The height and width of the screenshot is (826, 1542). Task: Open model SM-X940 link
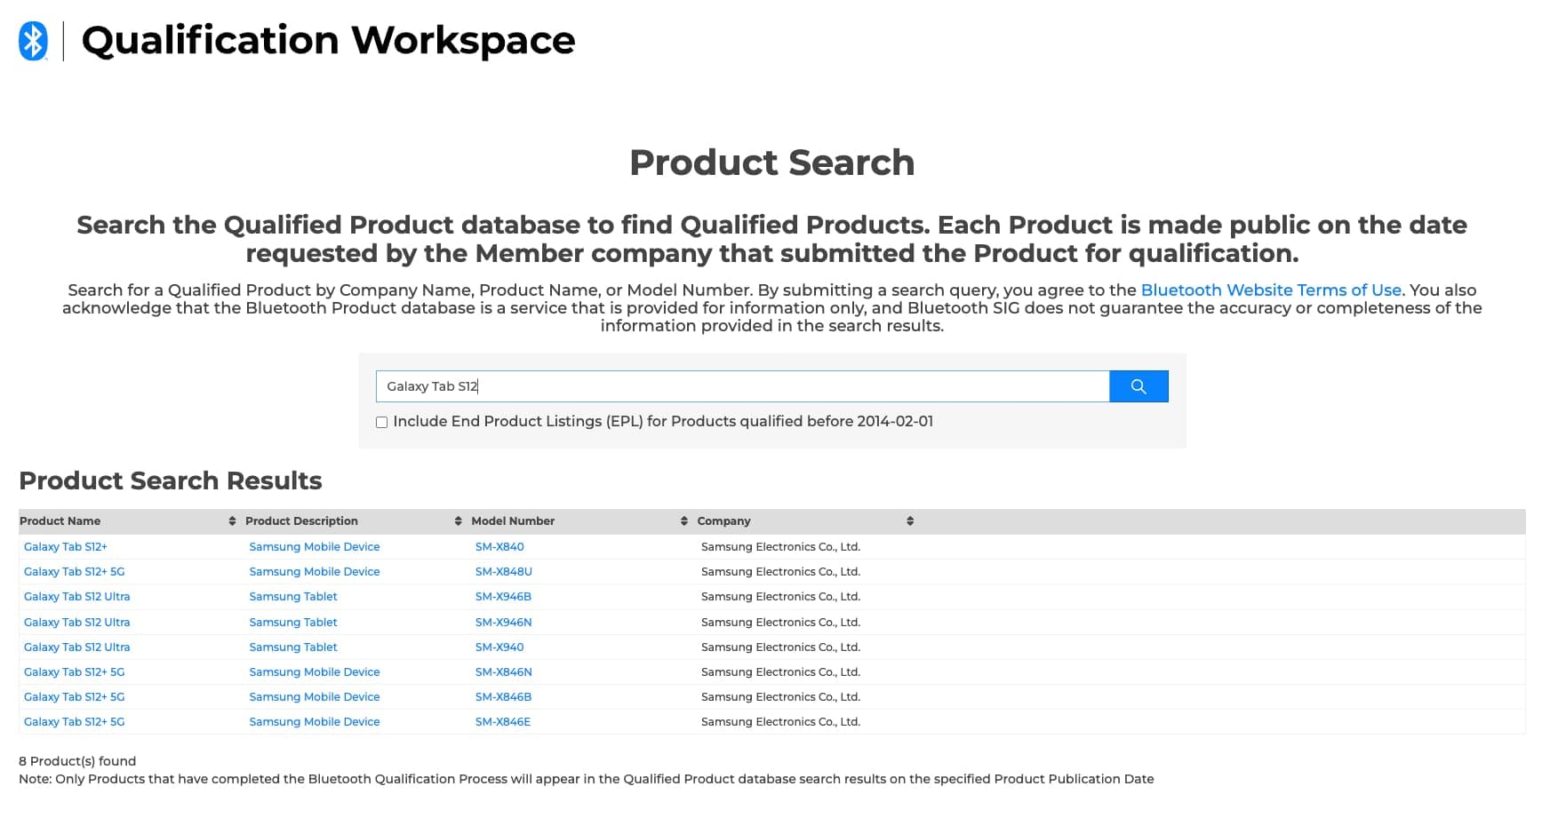point(499,647)
